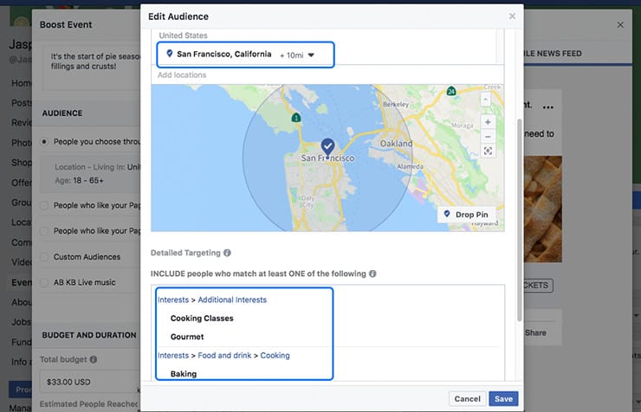Click the Detailed Targeting info icon
This screenshot has height=412, width=641.
[228, 254]
